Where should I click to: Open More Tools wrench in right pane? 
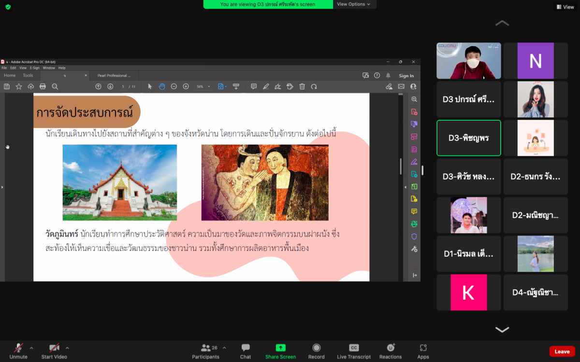pos(414,249)
